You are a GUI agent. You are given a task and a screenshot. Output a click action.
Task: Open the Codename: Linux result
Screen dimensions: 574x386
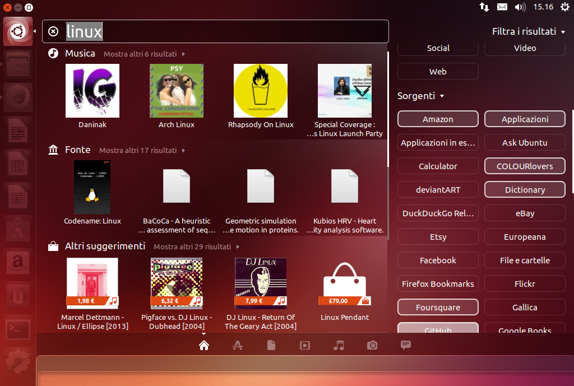[92, 193]
